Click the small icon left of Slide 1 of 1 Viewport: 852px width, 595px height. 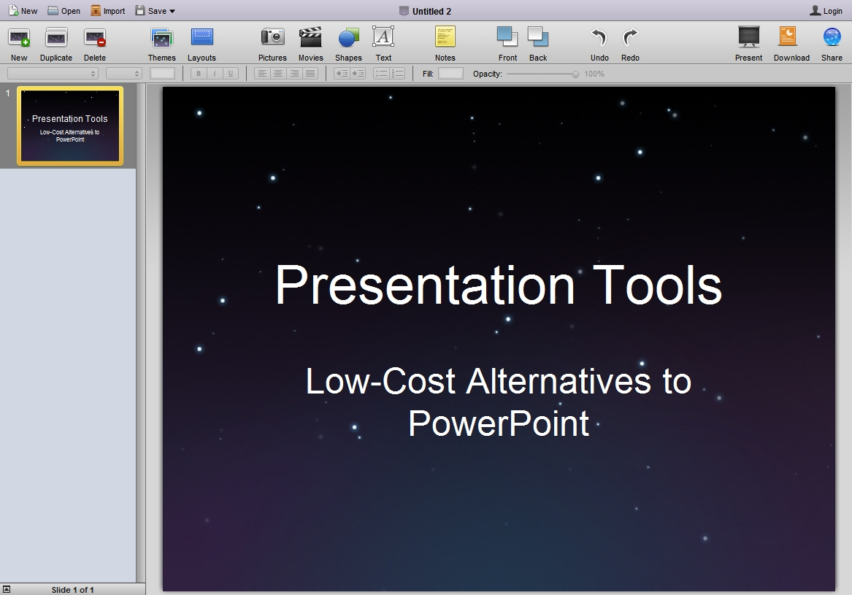pos(7,590)
